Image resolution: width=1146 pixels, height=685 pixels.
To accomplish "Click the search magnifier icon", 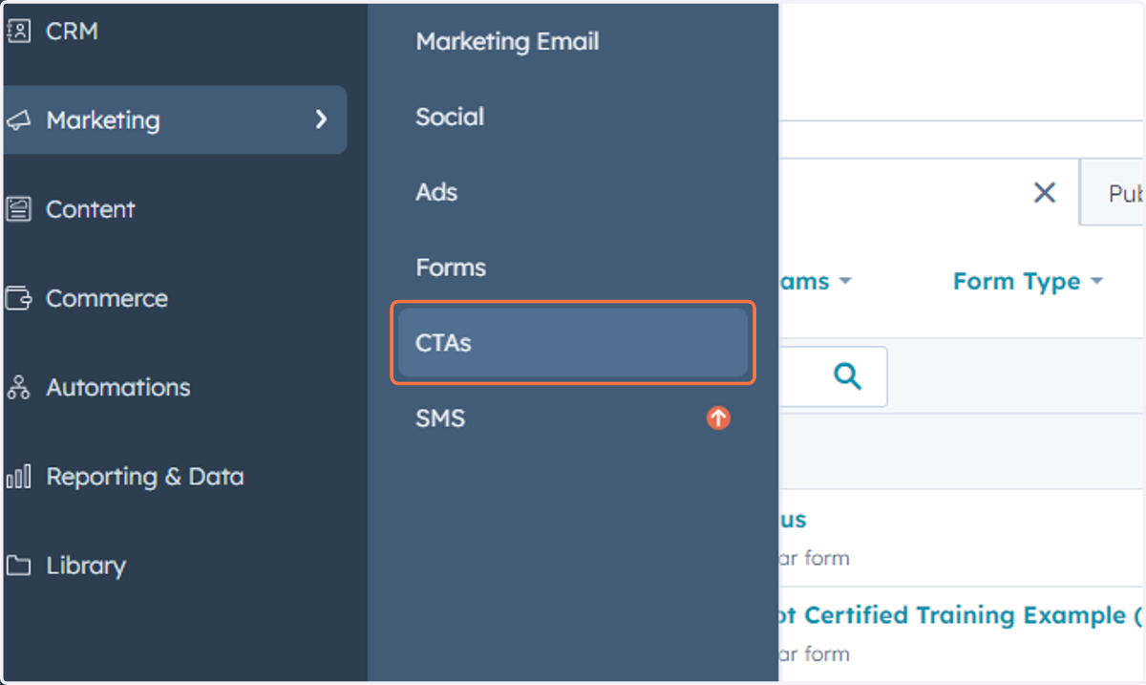I will point(847,376).
